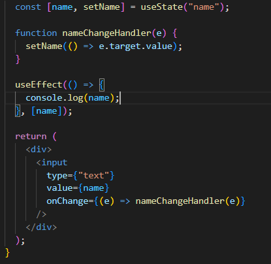
Task: Click "target" in e.target.value
Action: pyautogui.click(x=125, y=46)
